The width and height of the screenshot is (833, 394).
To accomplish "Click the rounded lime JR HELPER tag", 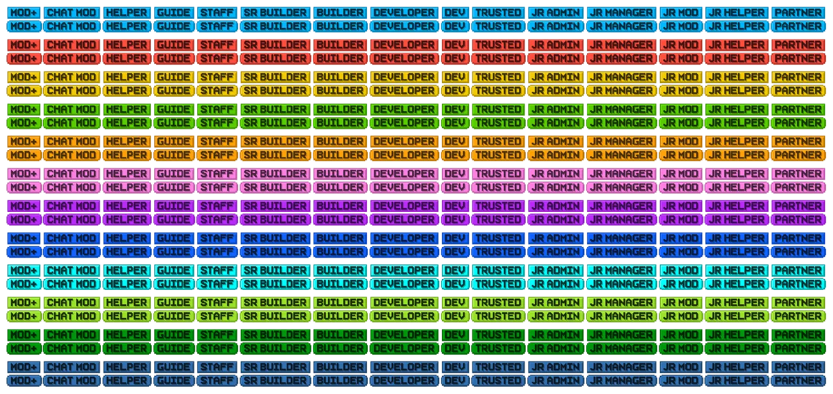I will (x=736, y=316).
